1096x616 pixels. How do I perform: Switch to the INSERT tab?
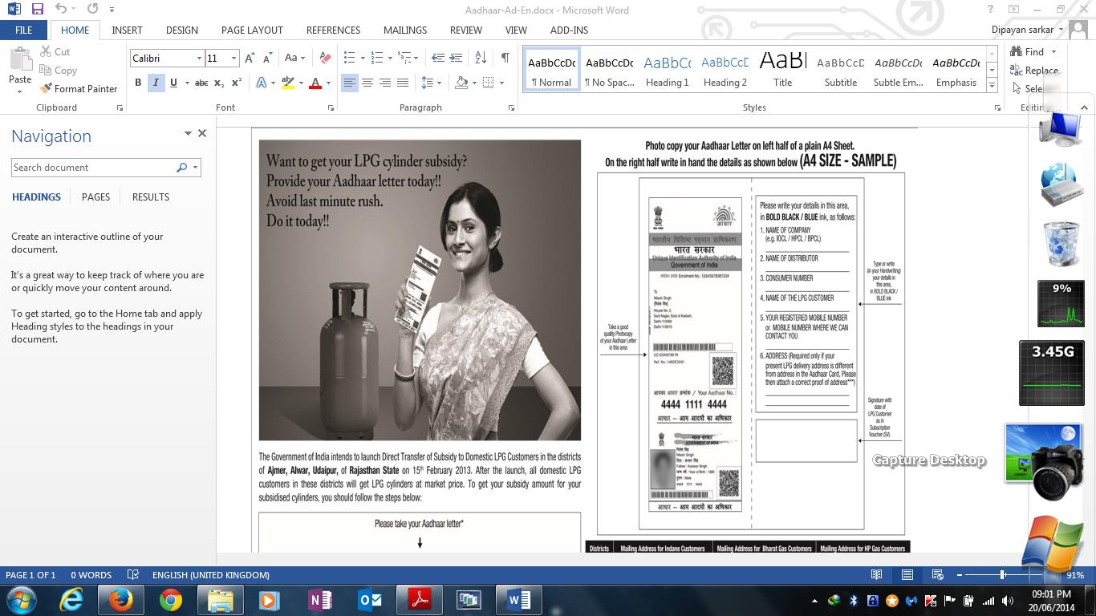[x=127, y=30]
